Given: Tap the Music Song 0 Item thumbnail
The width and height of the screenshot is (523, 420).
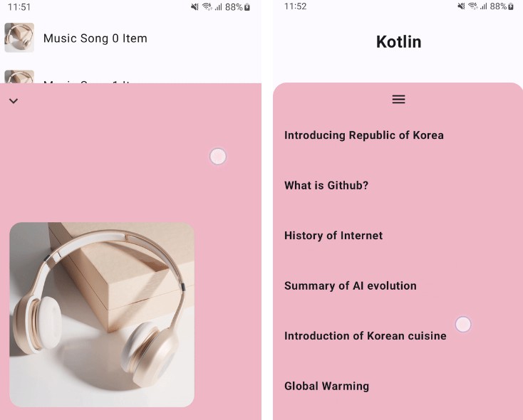Looking at the screenshot, I should (x=19, y=38).
